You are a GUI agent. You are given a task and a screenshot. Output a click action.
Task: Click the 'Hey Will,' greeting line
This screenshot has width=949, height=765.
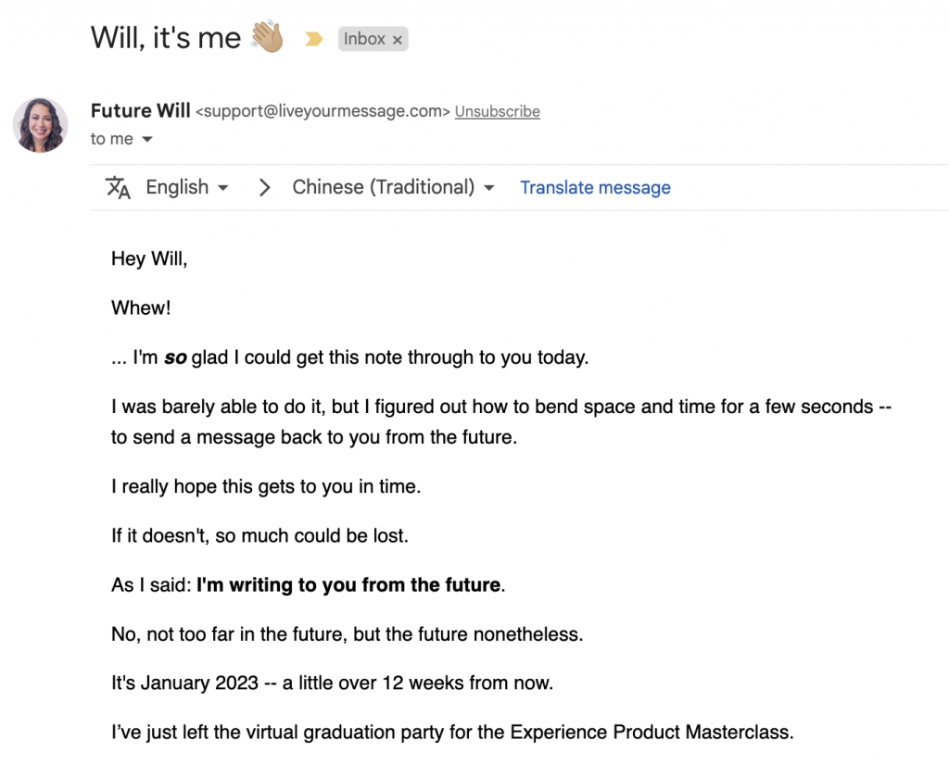pyautogui.click(x=149, y=258)
